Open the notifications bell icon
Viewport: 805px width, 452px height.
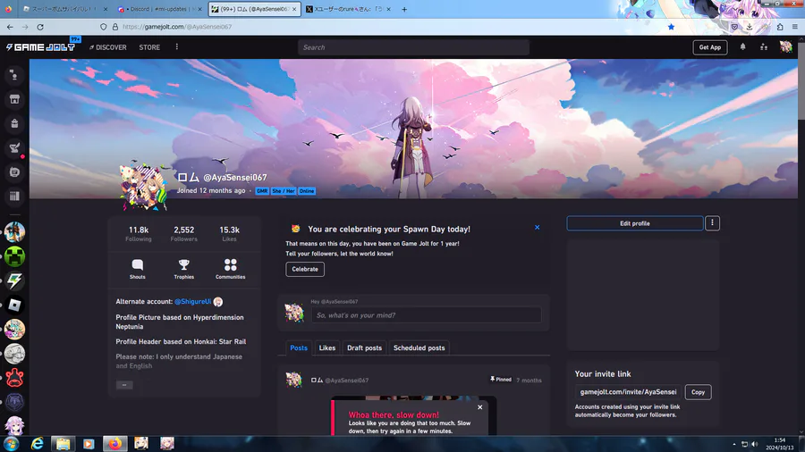click(742, 46)
